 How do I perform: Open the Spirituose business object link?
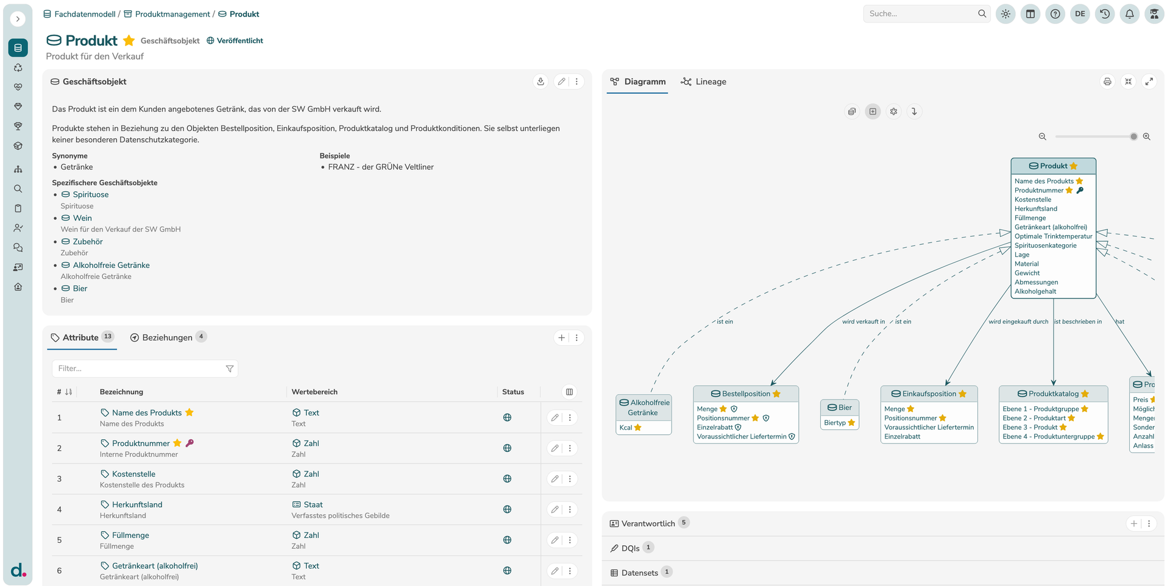click(x=91, y=195)
